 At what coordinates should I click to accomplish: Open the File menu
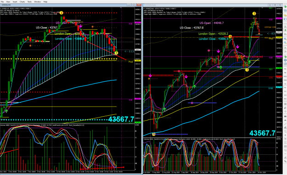tap(2, 2)
